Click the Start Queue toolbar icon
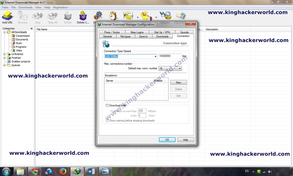The width and height of the screenshot is (293, 176). 128,16
